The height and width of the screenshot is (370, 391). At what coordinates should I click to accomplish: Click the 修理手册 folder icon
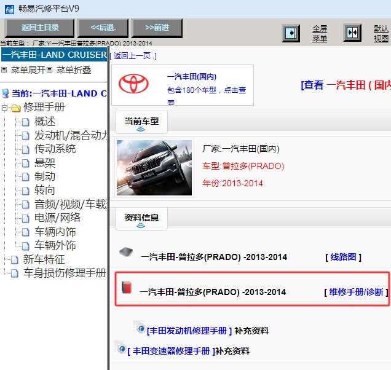(x=16, y=108)
